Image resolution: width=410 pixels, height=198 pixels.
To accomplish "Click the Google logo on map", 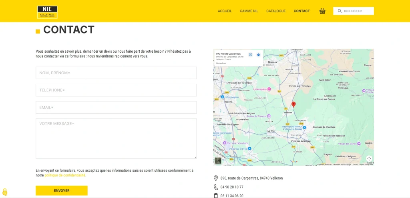I will [x=293, y=162].
